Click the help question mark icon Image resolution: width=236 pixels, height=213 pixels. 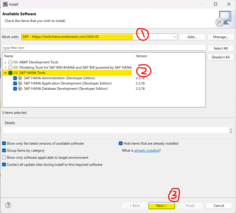click(x=8, y=205)
